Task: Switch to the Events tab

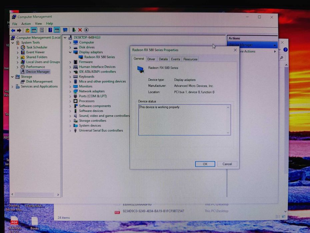Action: click(175, 59)
